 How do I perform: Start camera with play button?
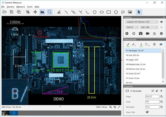127,33
